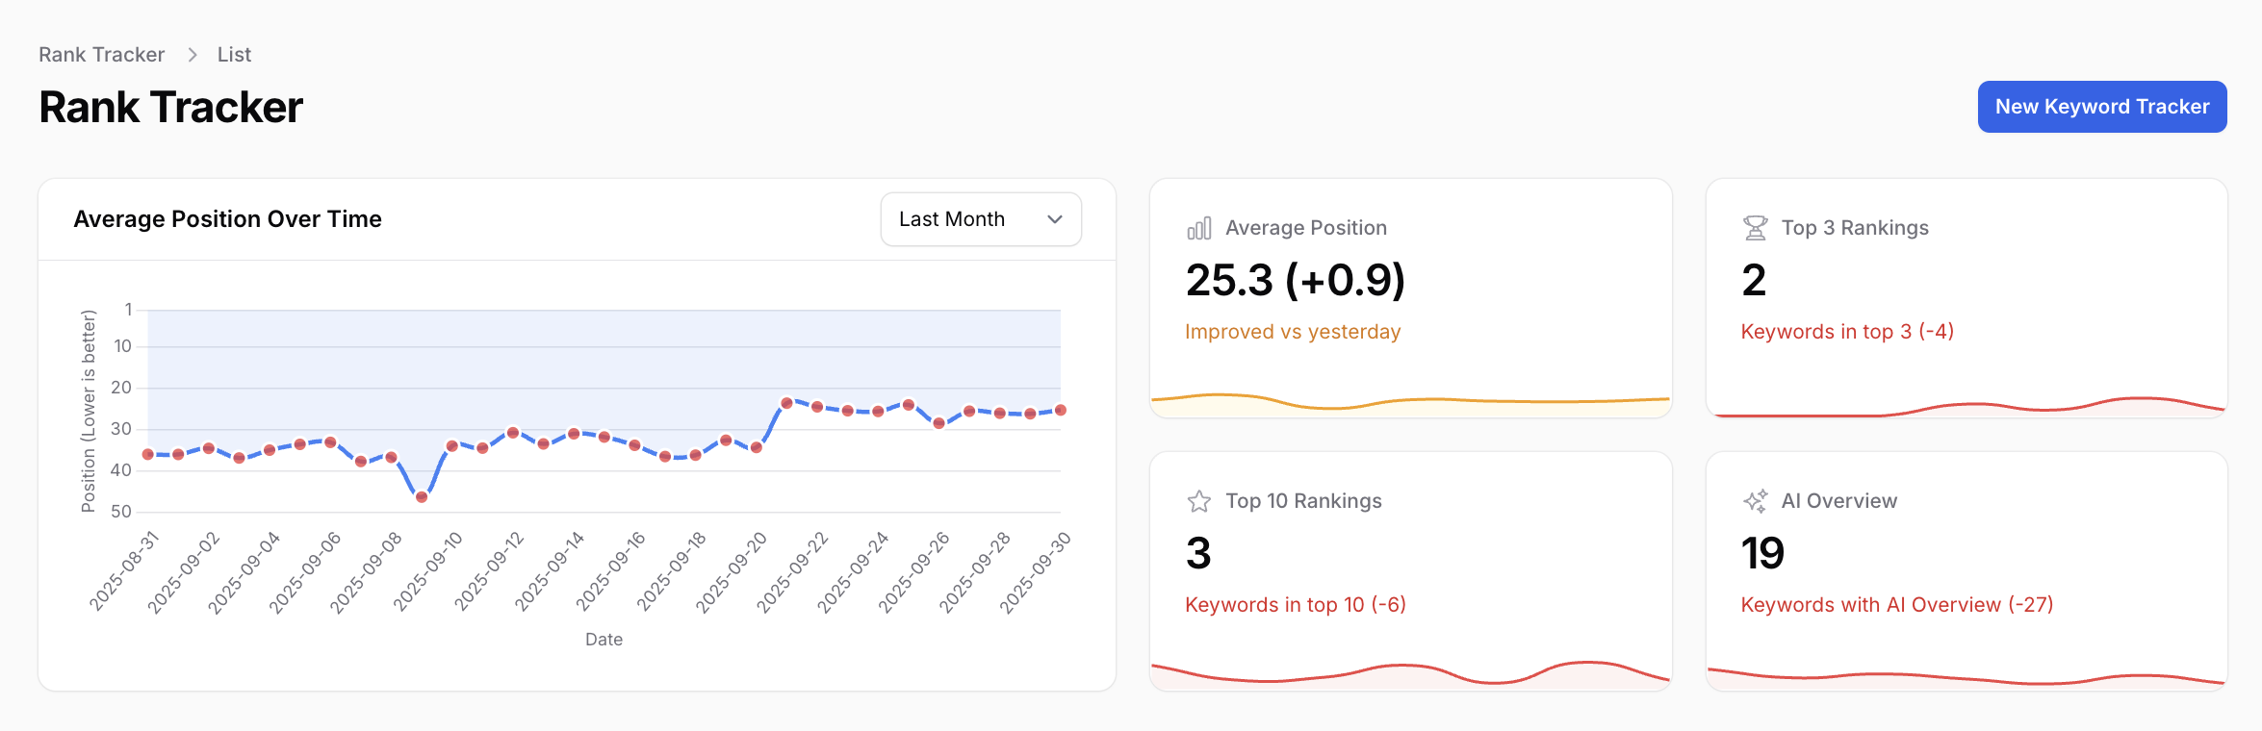
Task: Select the List breadcrumb item
Action: pyautogui.click(x=234, y=55)
